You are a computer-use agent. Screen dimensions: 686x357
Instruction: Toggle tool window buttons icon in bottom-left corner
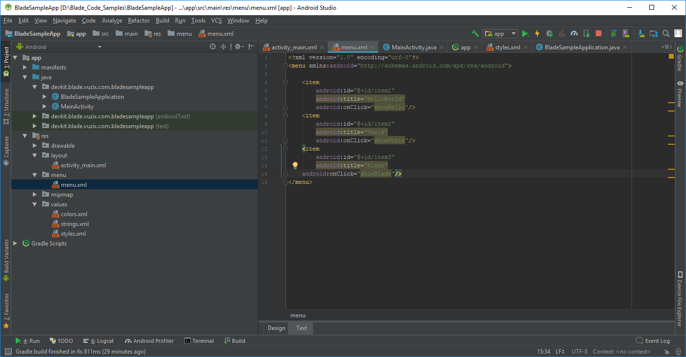coord(7,352)
